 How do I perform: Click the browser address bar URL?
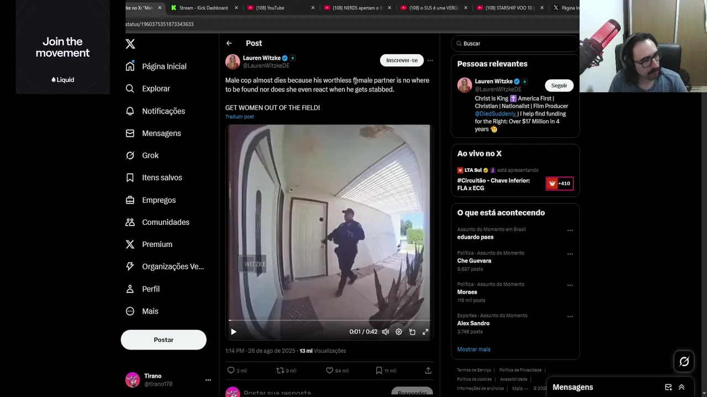coord(160,24)
